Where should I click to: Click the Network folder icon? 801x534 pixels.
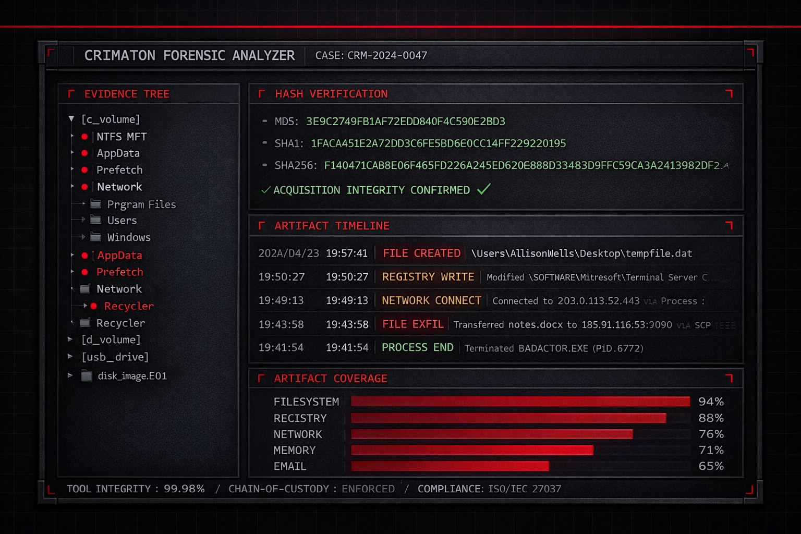click(x=85, y=288)
